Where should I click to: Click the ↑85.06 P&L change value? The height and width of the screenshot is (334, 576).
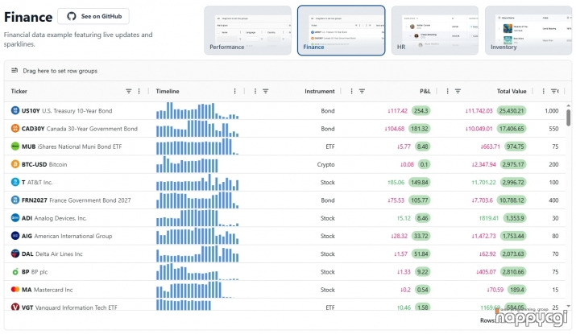coord(396,182)
